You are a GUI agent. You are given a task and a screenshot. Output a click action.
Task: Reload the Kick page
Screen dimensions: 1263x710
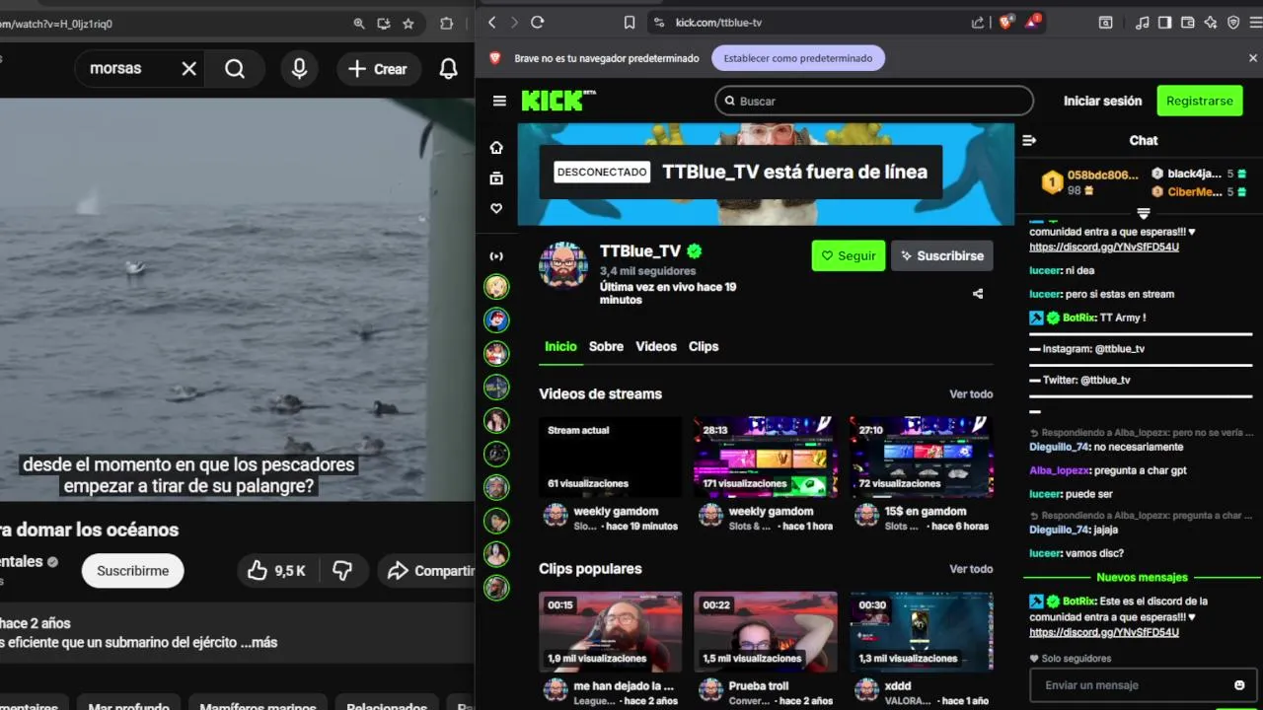(x=538, y=22)
